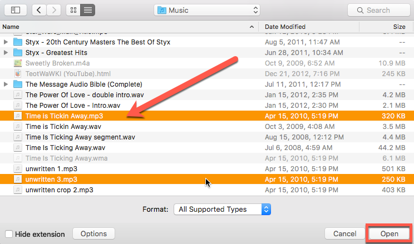Image resolution: width=414 pixels, height=244 pixels.
Task: Click the TeotWaWKI html file icon
Action: click(18, 74)
